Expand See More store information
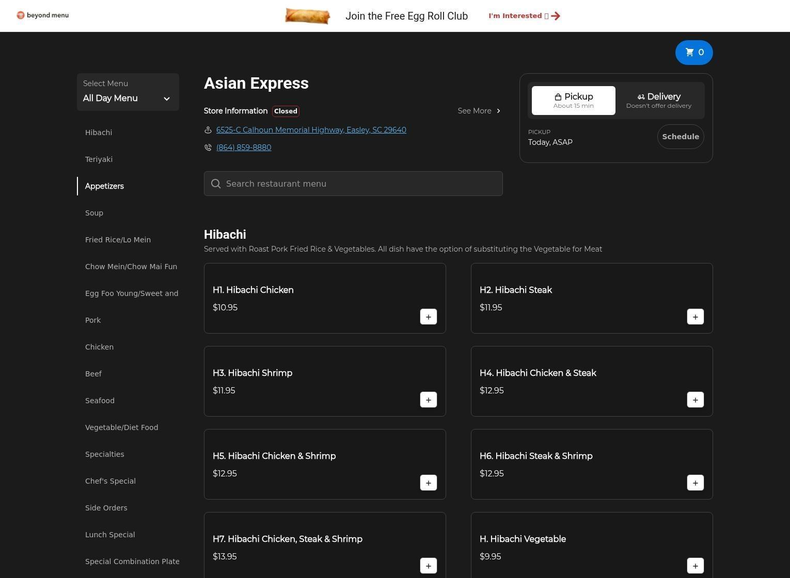The height and width of the screenshot is (578, 790). pyautogui.click(x=479, y=111)
